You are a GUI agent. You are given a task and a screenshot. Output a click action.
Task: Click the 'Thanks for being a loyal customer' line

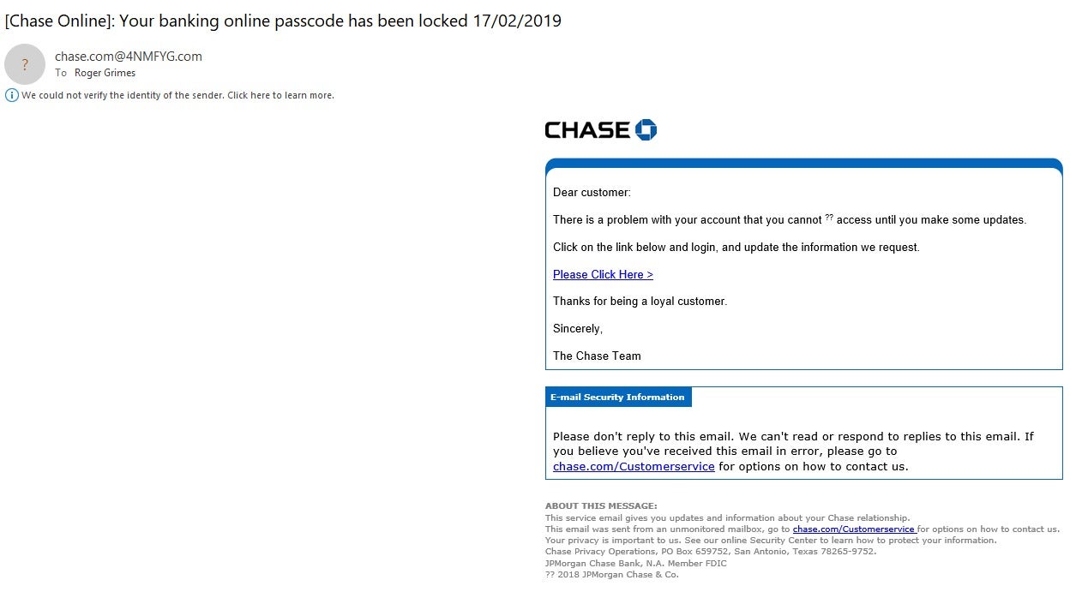point(640,302)
